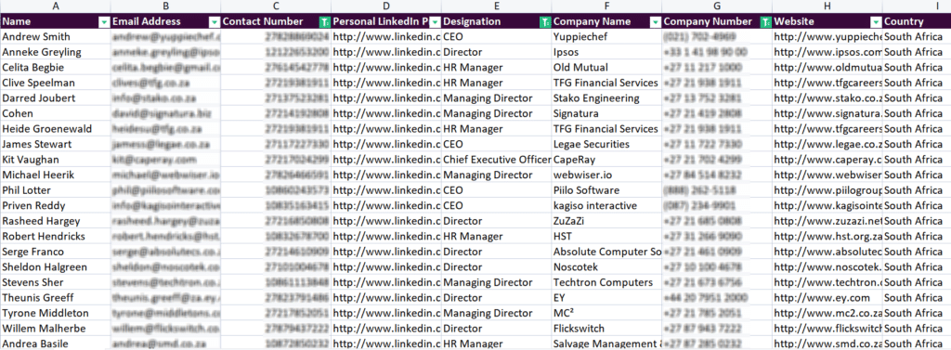951x350 pixels.
Task: Open the Name column filter dropdown
Action: (104, 22)
